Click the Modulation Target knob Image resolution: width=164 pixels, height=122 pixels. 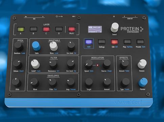point(89,82)
